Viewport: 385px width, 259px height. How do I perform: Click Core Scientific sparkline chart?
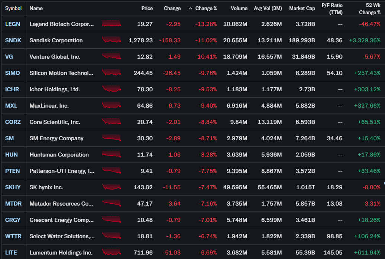tap(111, 121)
